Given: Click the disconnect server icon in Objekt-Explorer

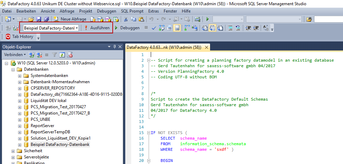Looking at the screenshot, I should (39, 55).
